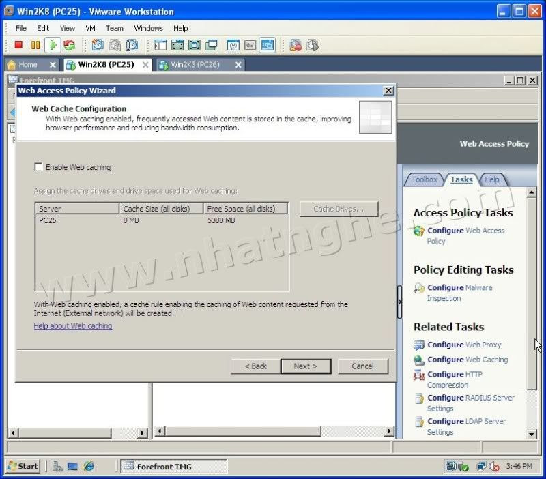Open the File menu

[21, 28]
